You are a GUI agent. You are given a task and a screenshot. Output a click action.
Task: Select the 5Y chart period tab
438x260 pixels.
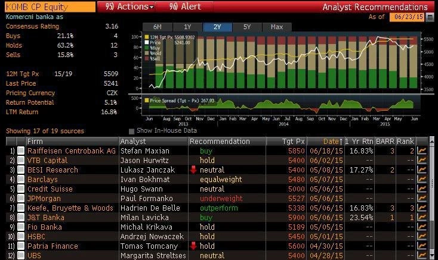point(247,27)
